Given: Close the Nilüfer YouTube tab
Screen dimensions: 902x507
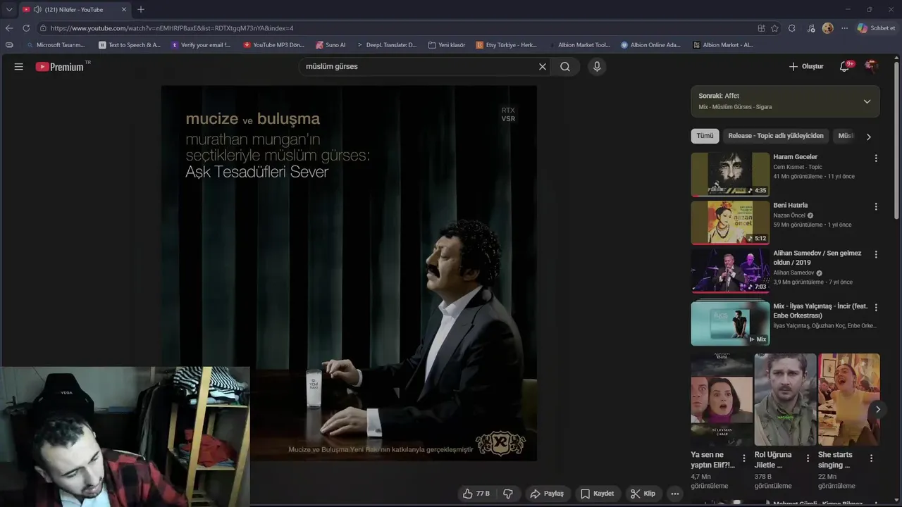Looking at the screenshot, I should click(124, 10).
